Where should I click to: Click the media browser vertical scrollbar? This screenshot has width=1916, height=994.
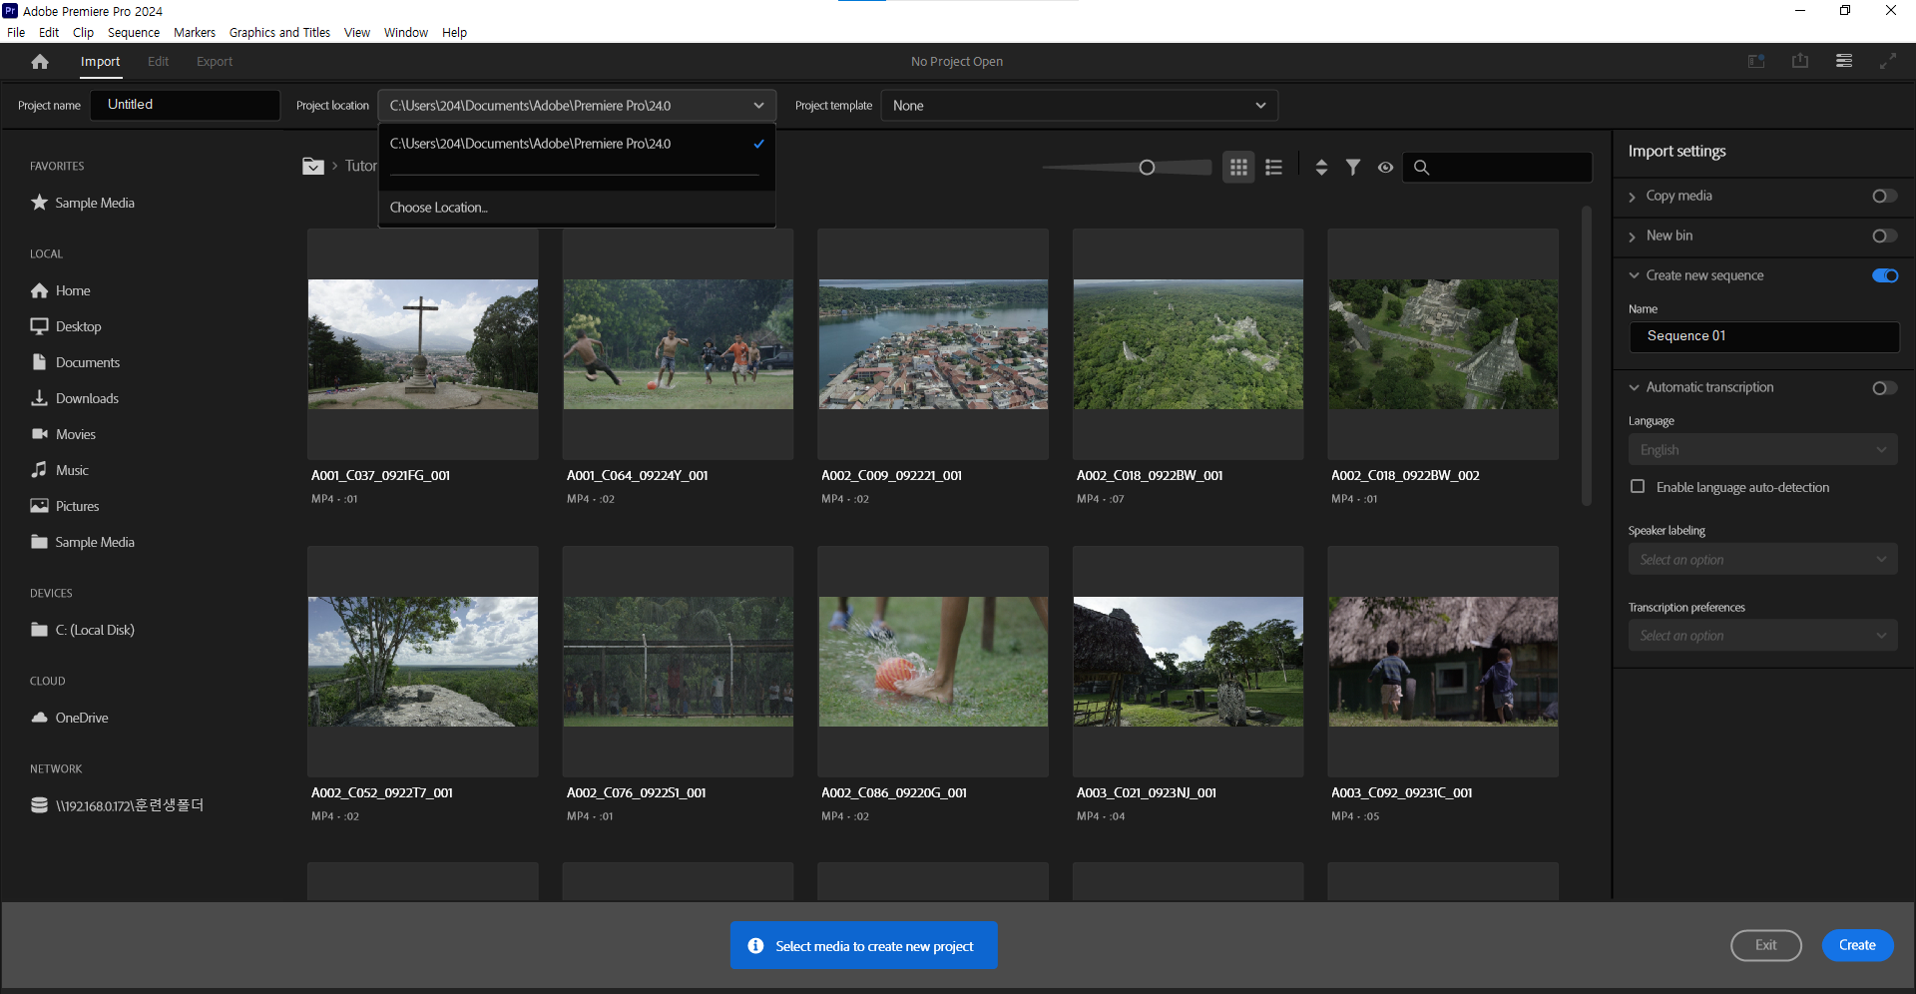[x=1587, y=356]
